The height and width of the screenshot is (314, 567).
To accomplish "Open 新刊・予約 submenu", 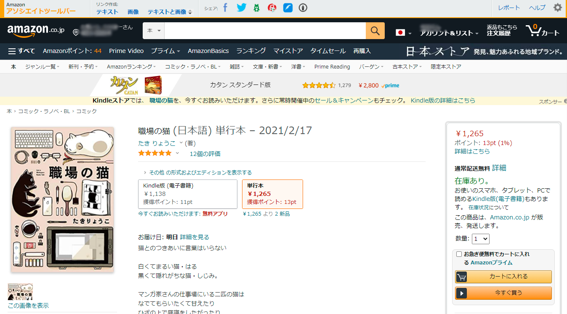I will tap(83, 66).
